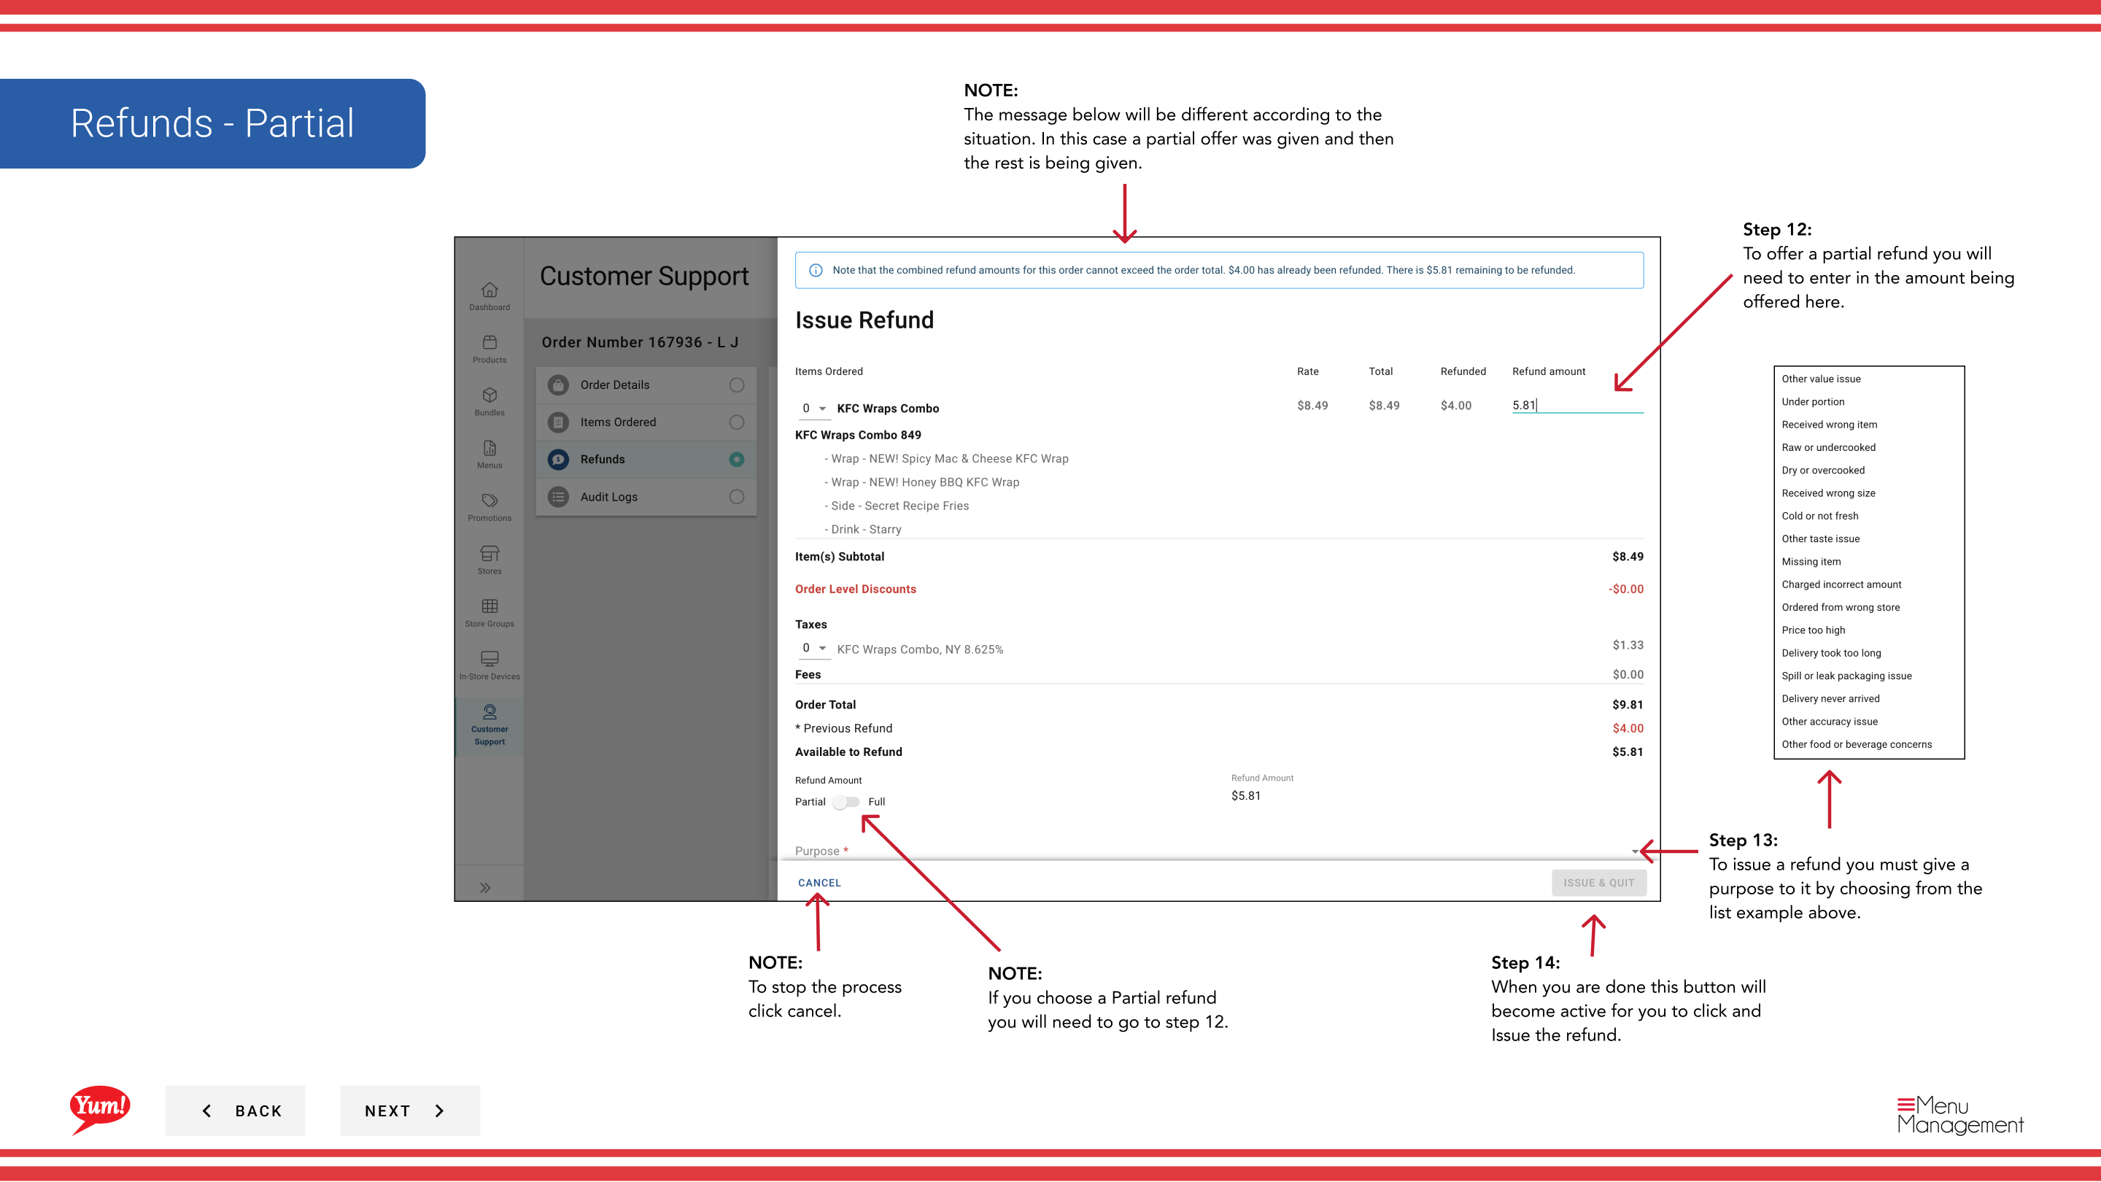Click the '* Previous Refund' label
The height and width of the screenshot is (1182, 2101).
coord(843,728)
